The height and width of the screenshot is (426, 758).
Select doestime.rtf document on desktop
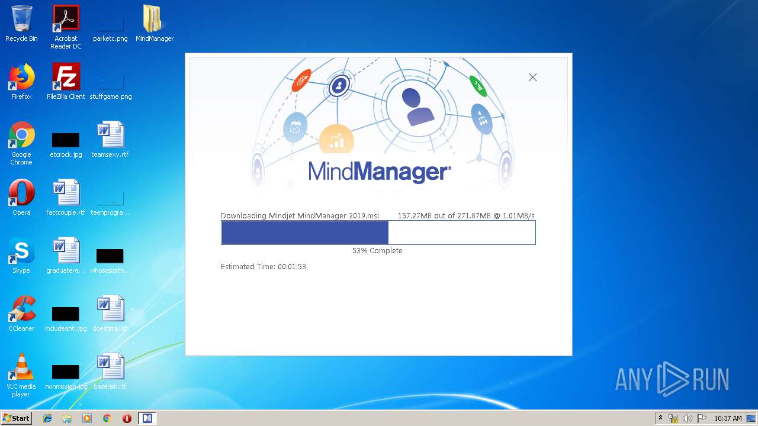click(110, 314)
